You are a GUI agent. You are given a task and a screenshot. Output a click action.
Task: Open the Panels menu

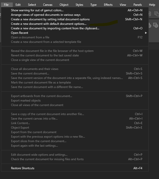(x=137, y=5)
